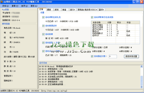Switch to the 副本 tab
Image resolution: width=144 pixels, height=93 pixels.
click(x=102, y=10)
